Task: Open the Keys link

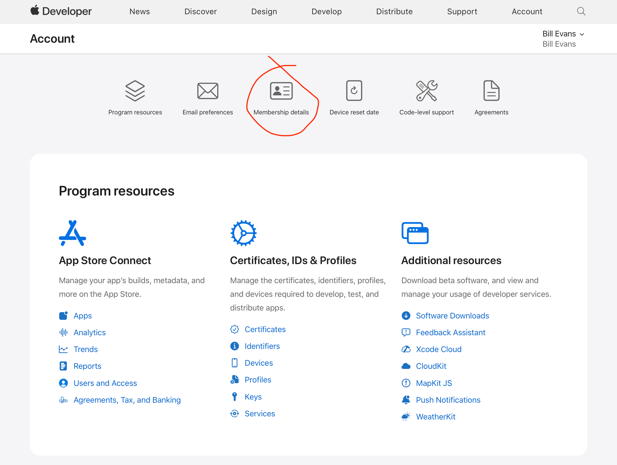Action: tap(253, 397)
